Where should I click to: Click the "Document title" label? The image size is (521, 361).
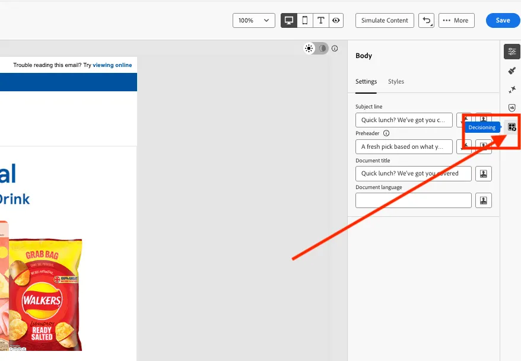[x=373, y=161]
